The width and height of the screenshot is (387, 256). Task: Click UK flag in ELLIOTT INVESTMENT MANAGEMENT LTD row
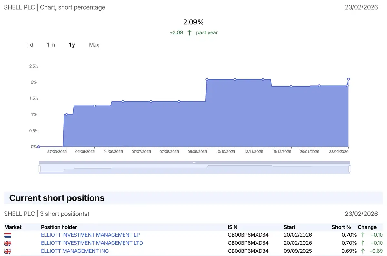tap(8, 243)
